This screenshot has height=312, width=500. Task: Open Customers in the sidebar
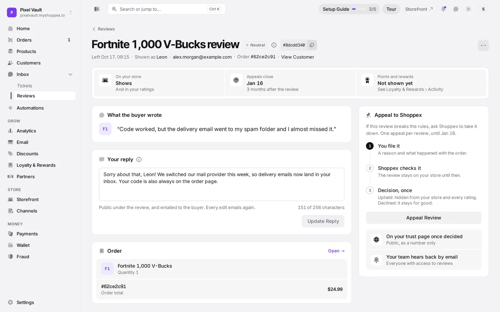pyautogui.click(x=40, y=63)
